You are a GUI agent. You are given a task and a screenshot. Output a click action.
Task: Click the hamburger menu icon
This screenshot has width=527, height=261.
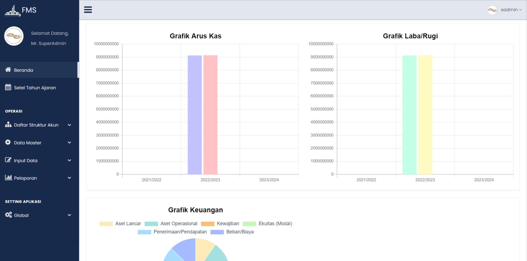pyautogui.click(x=88, y=10)
